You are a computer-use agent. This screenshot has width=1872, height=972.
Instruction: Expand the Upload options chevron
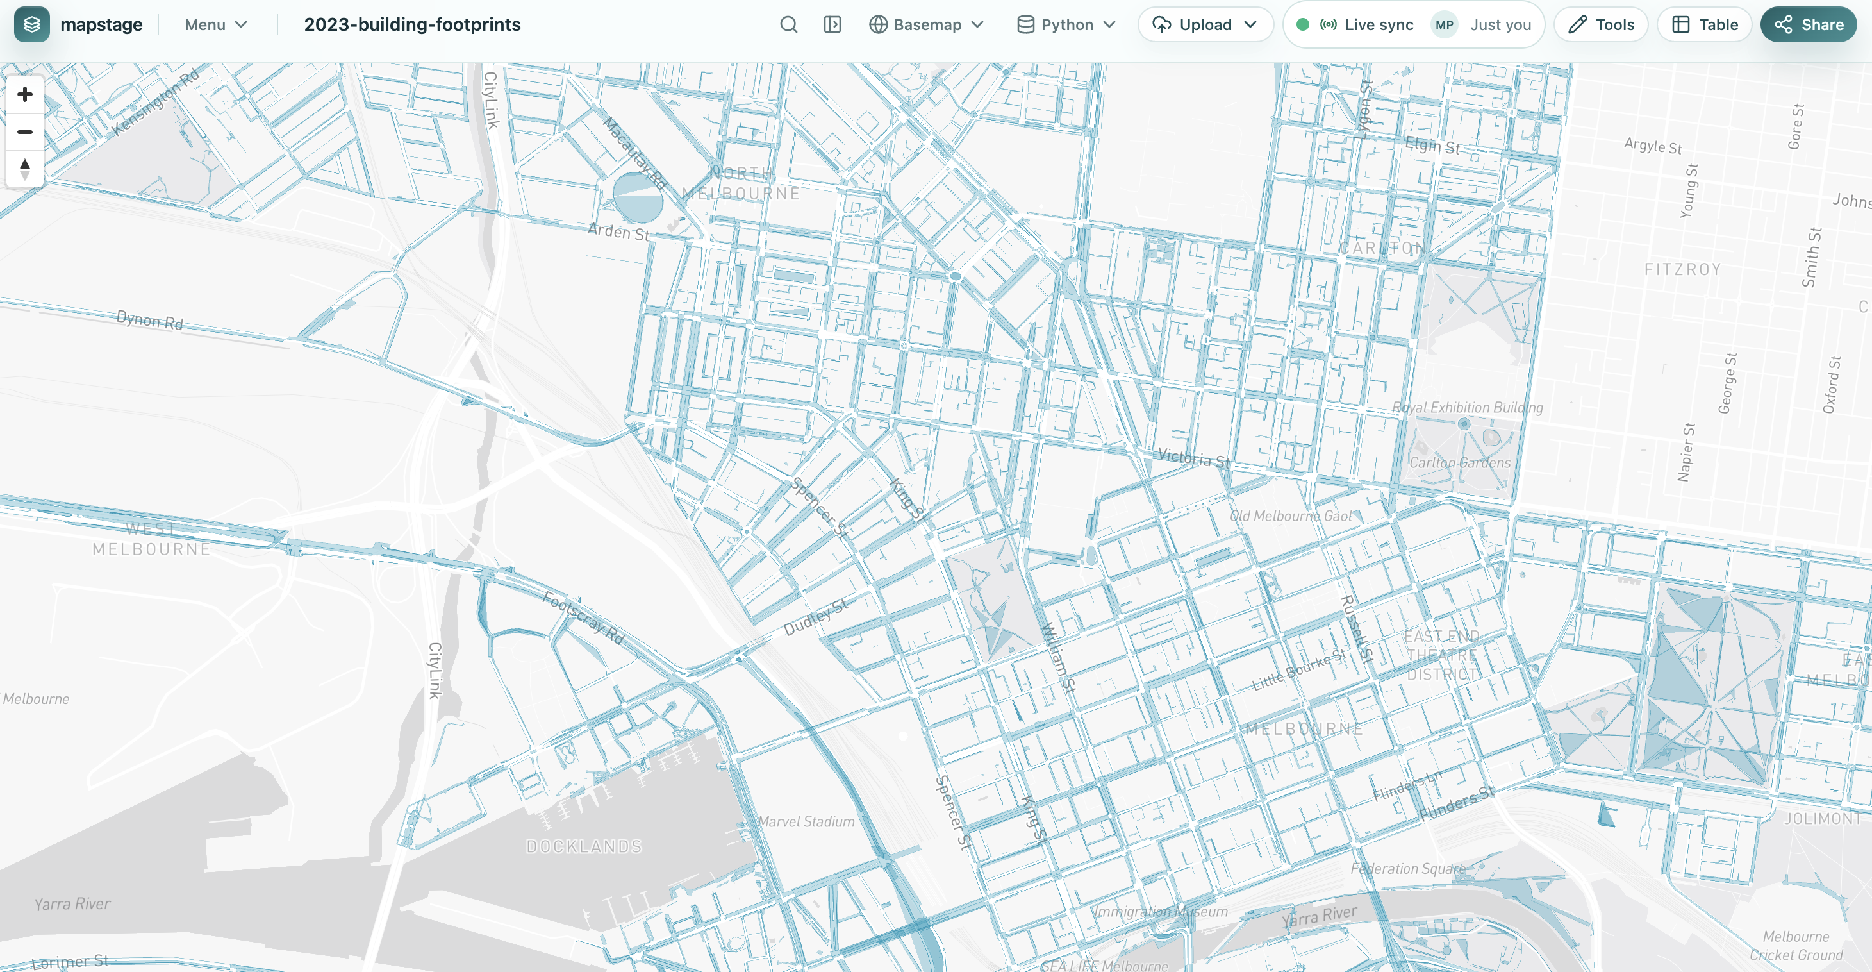pyautogui.click(x=1252, y=24)
